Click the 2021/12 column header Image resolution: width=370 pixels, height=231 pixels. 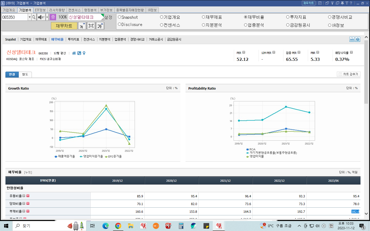225,181
